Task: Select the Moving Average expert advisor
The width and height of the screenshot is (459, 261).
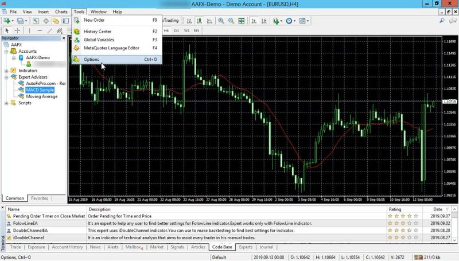Action: coord(41,96)
